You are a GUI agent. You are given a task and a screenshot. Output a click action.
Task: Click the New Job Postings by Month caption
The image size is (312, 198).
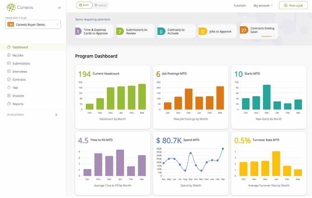pos(191,119)
